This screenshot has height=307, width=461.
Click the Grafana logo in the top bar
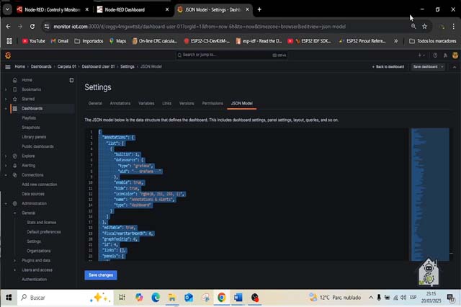8,55
